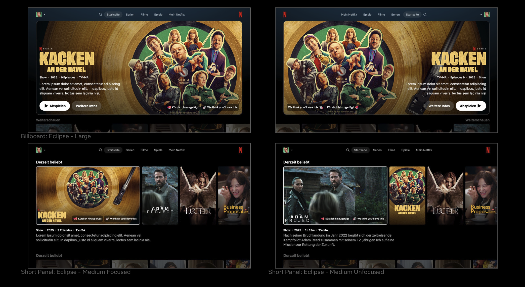Expand profile dropdown caret in Medium Unfocused panel
The width and height of the screenshot is (525, 287).
[292, 150]
